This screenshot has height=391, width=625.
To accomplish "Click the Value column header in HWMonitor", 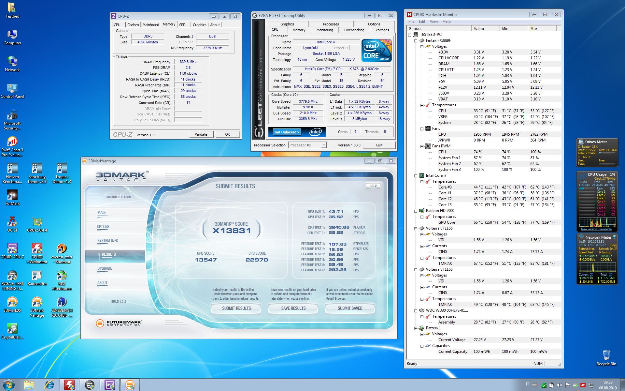I will click(x=485, y=29).
